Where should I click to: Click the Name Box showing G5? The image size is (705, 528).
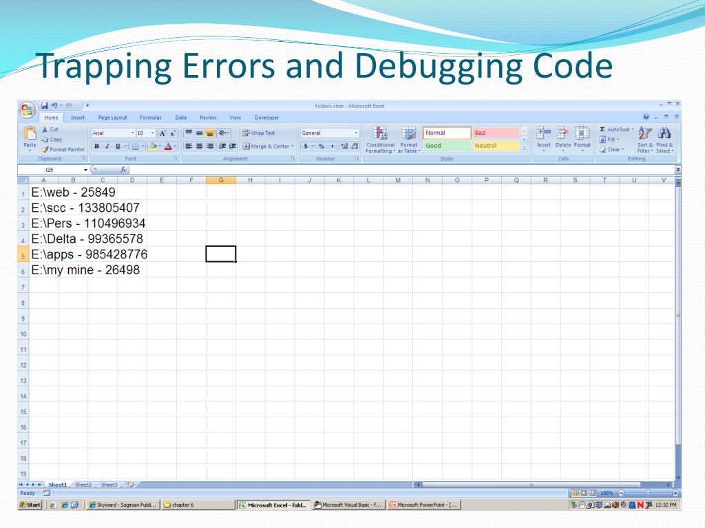pos(50,170)
